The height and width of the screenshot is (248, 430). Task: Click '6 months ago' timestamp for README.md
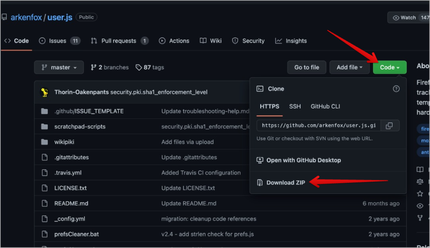click(381, 203)
